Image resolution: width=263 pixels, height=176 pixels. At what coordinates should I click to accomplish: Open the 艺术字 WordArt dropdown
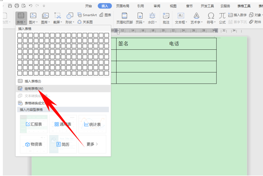[x=196, y=18]
